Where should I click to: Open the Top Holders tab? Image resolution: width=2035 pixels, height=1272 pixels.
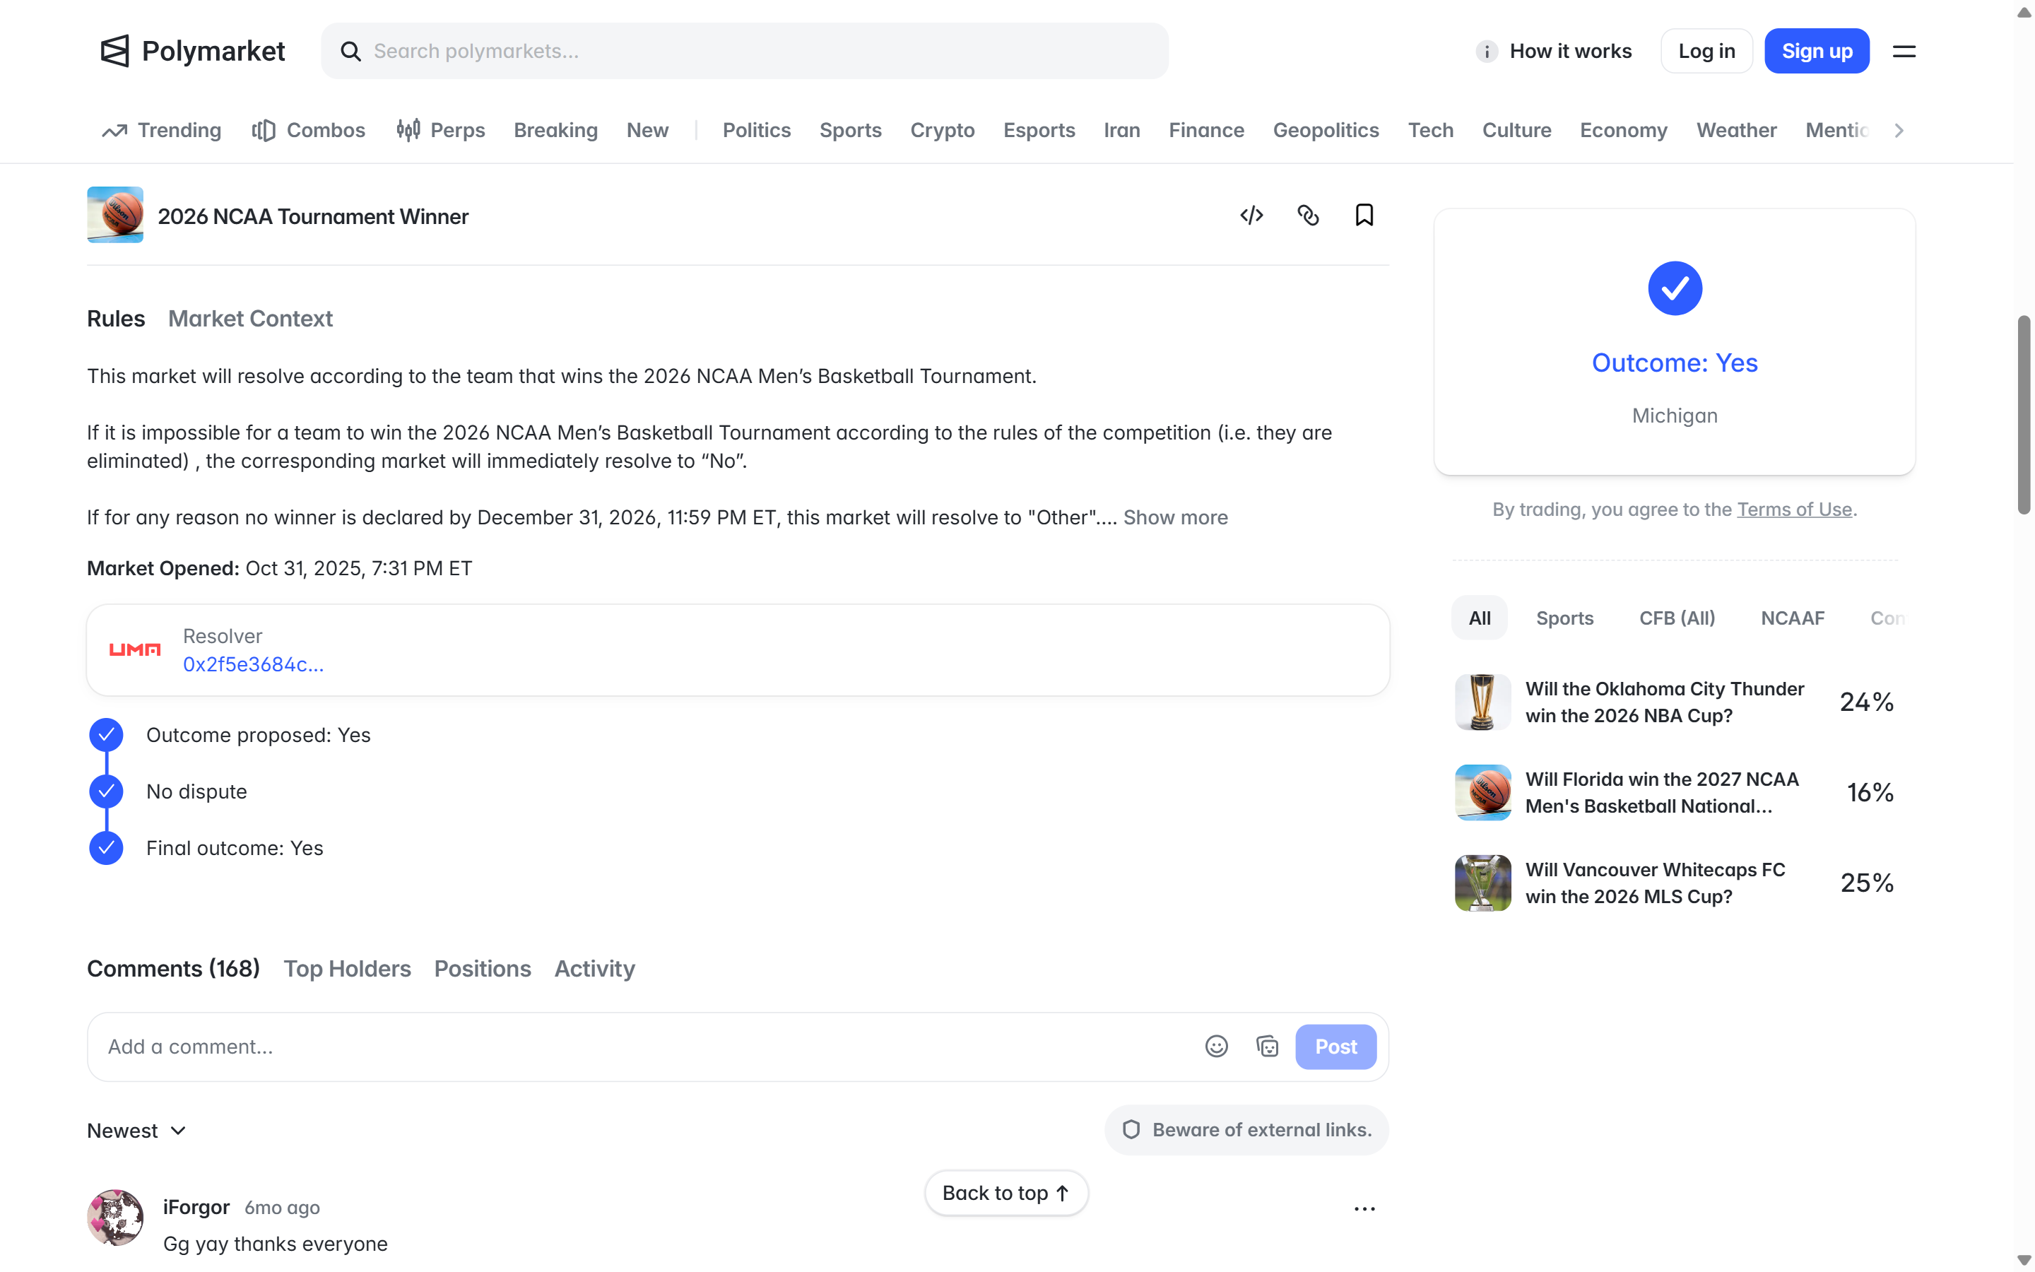click(346, 969)
